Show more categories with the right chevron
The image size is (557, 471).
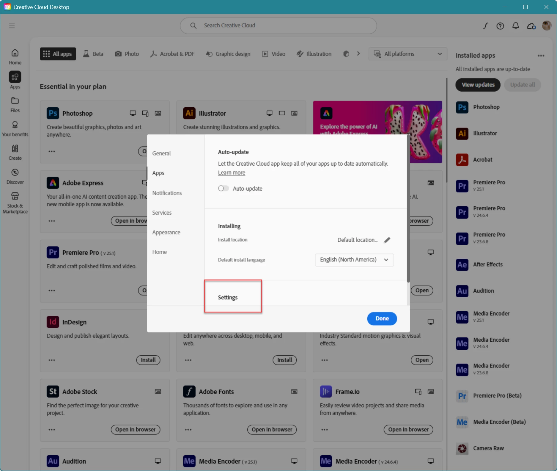(358, 54)
